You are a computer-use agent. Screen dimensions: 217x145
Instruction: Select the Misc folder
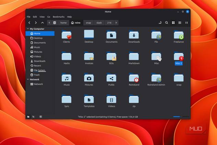tap(156, 58)
